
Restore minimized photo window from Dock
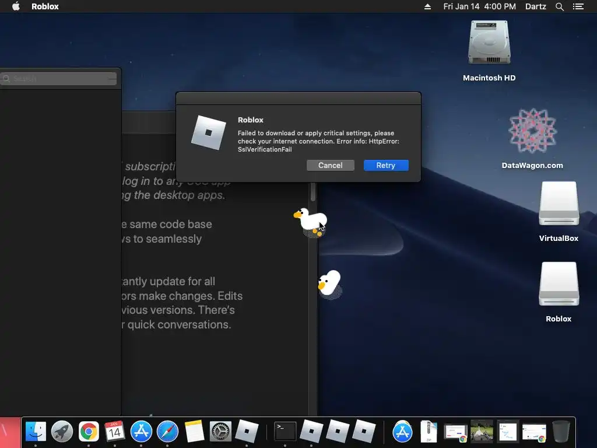482,431
